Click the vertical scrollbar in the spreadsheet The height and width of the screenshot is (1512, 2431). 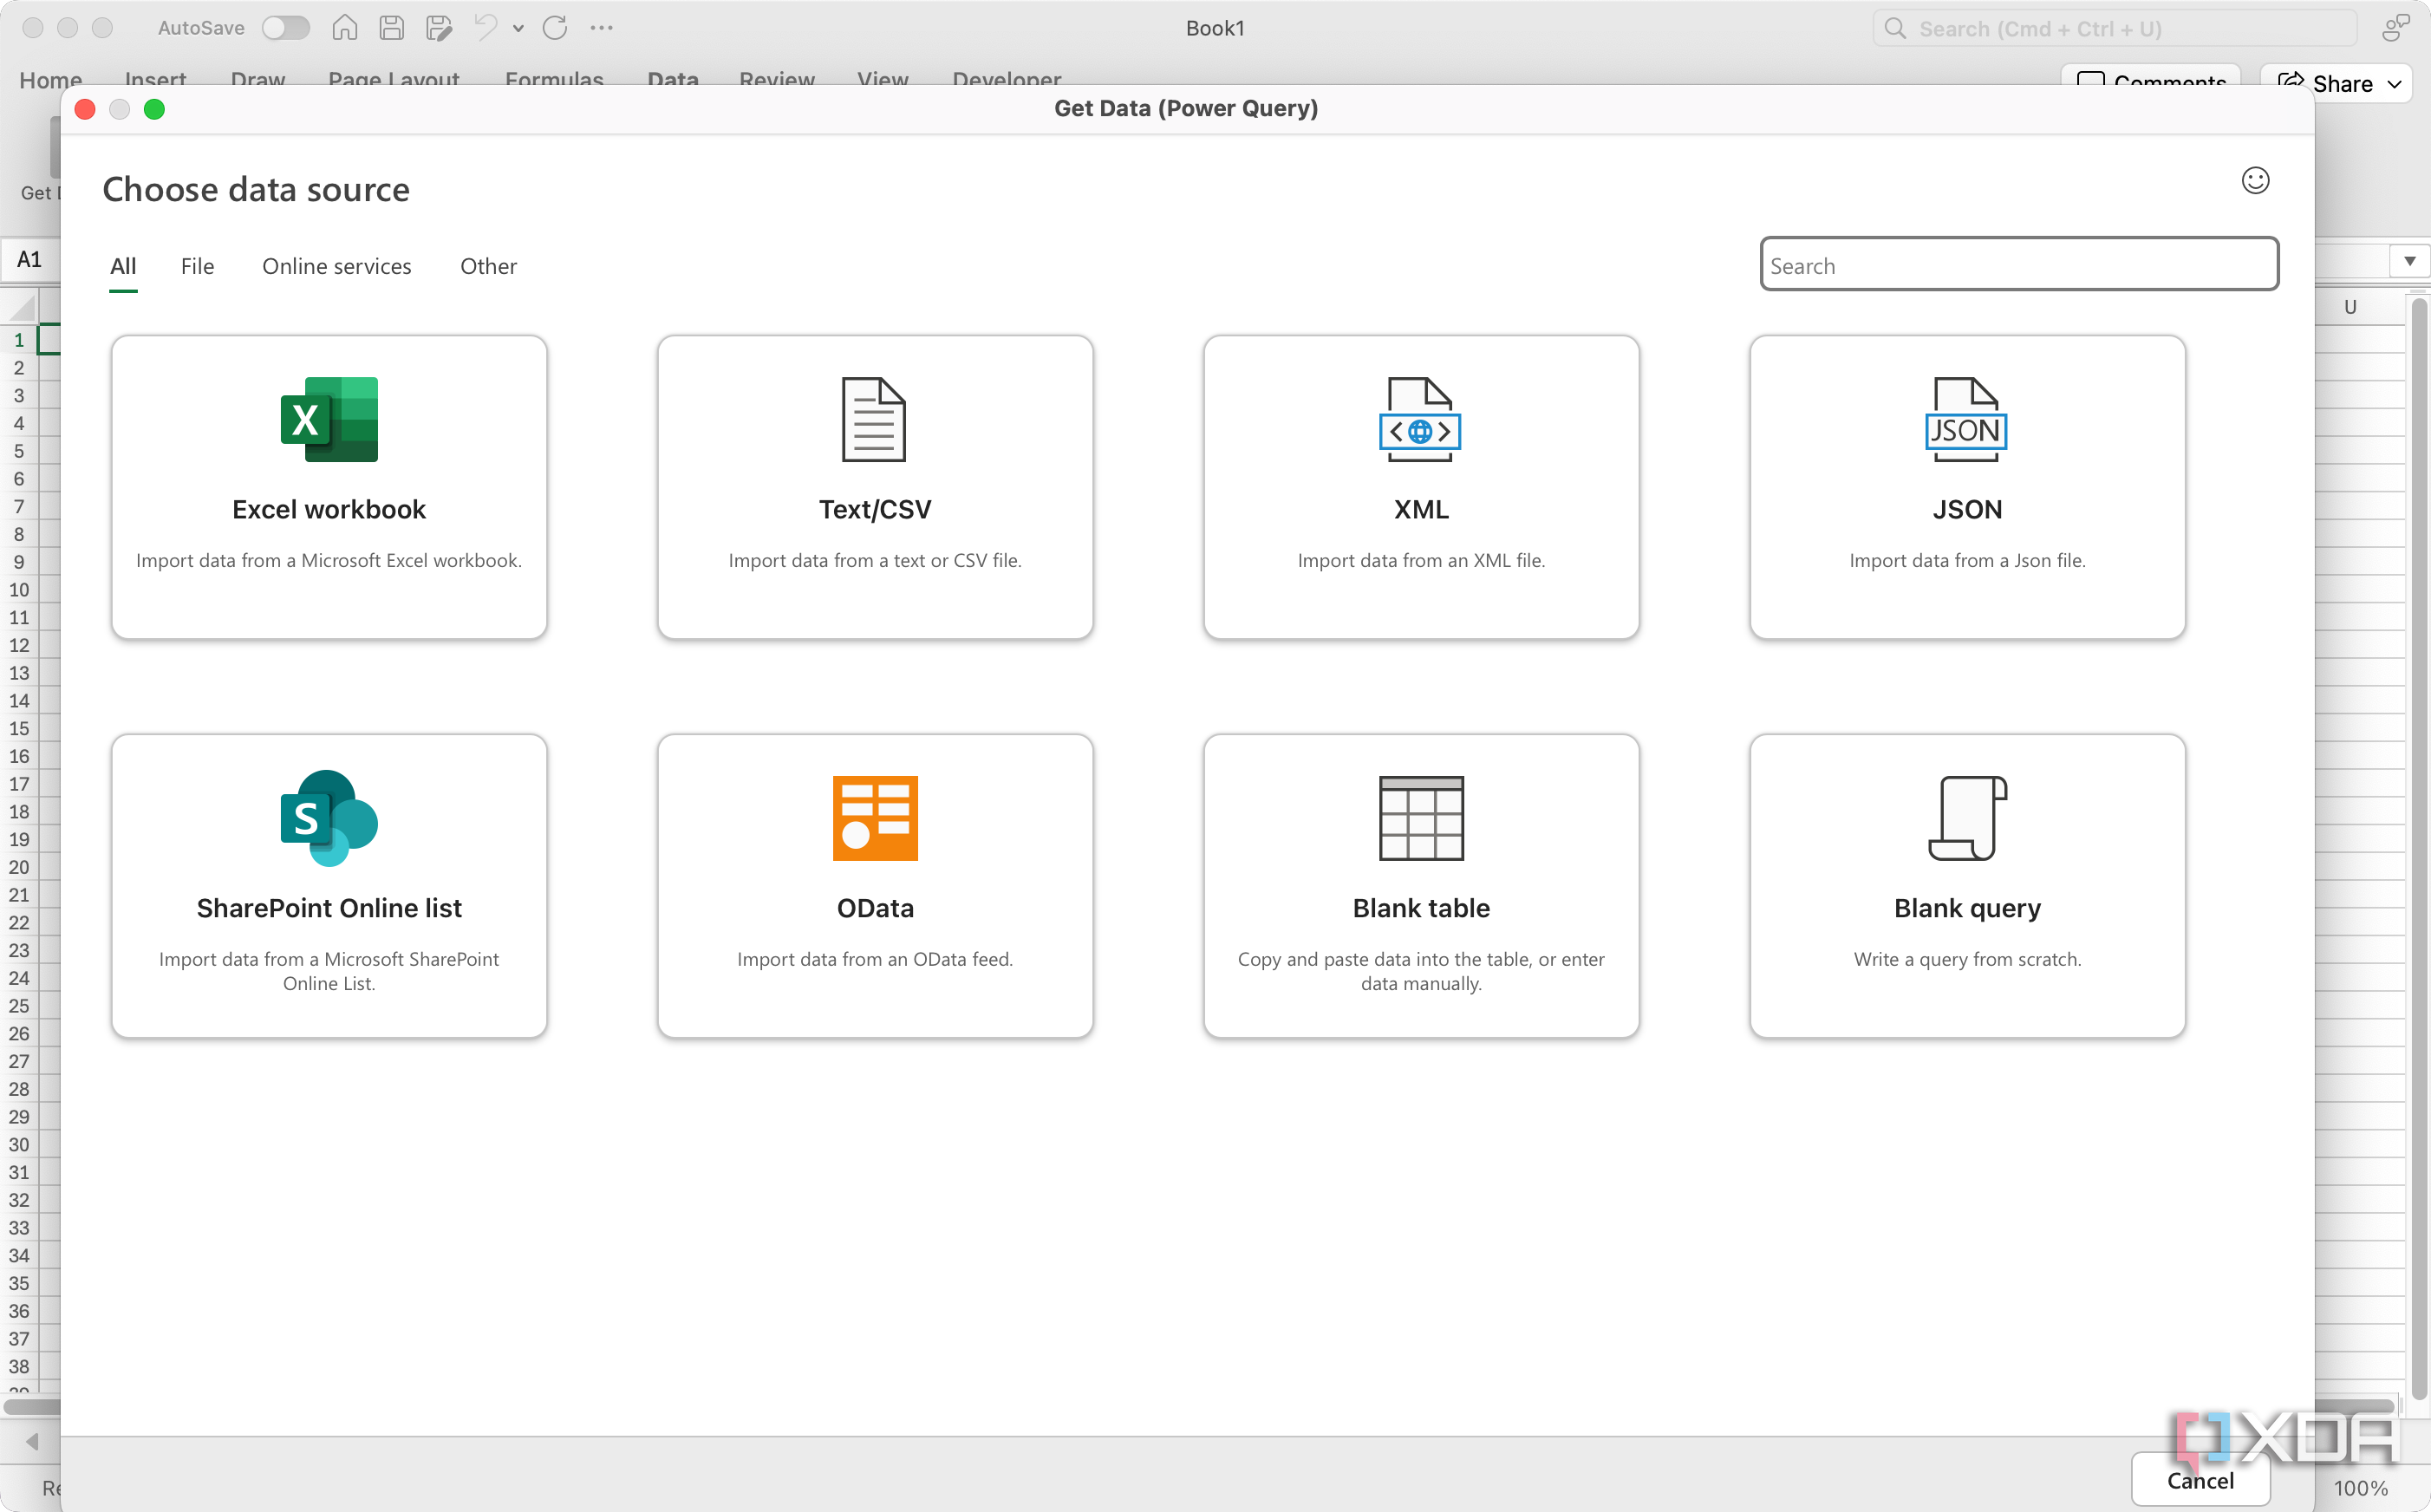[2420, 850]
